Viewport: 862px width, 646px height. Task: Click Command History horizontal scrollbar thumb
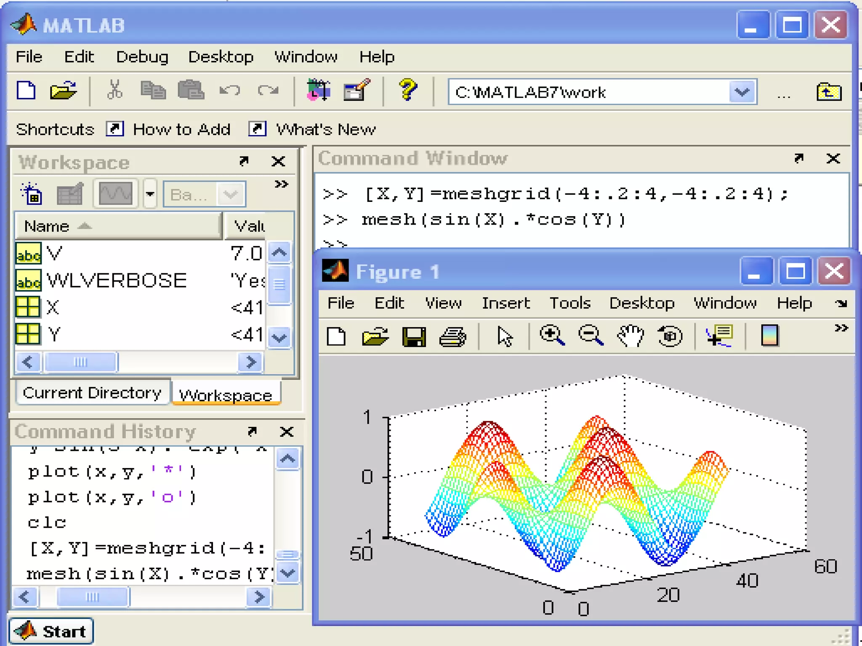[93, 597]
